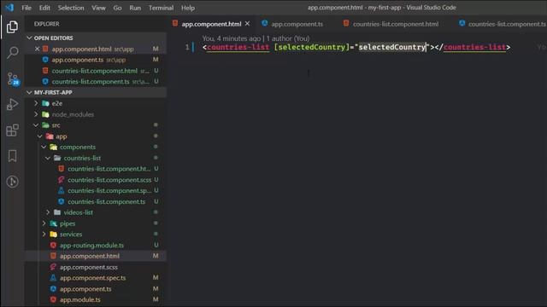Open app.component.scss file
This screenshot has width=547, height=307.
(x=96, y=267)
